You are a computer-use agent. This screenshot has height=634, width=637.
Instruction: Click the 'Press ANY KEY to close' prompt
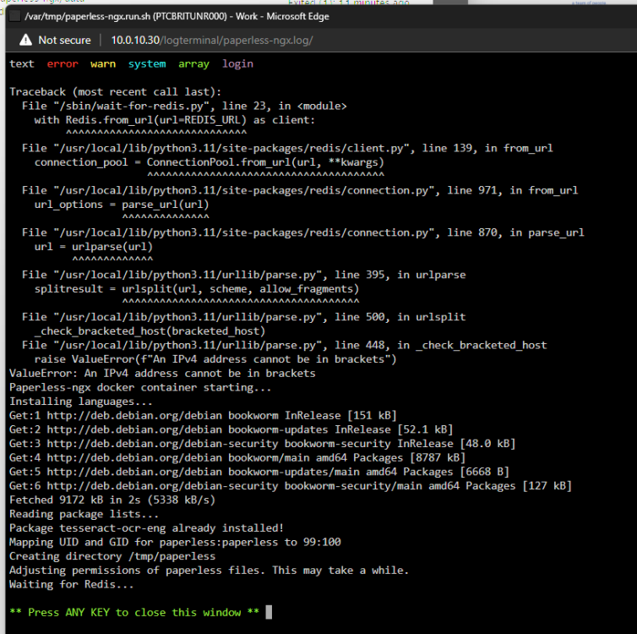tap(134, 613)
